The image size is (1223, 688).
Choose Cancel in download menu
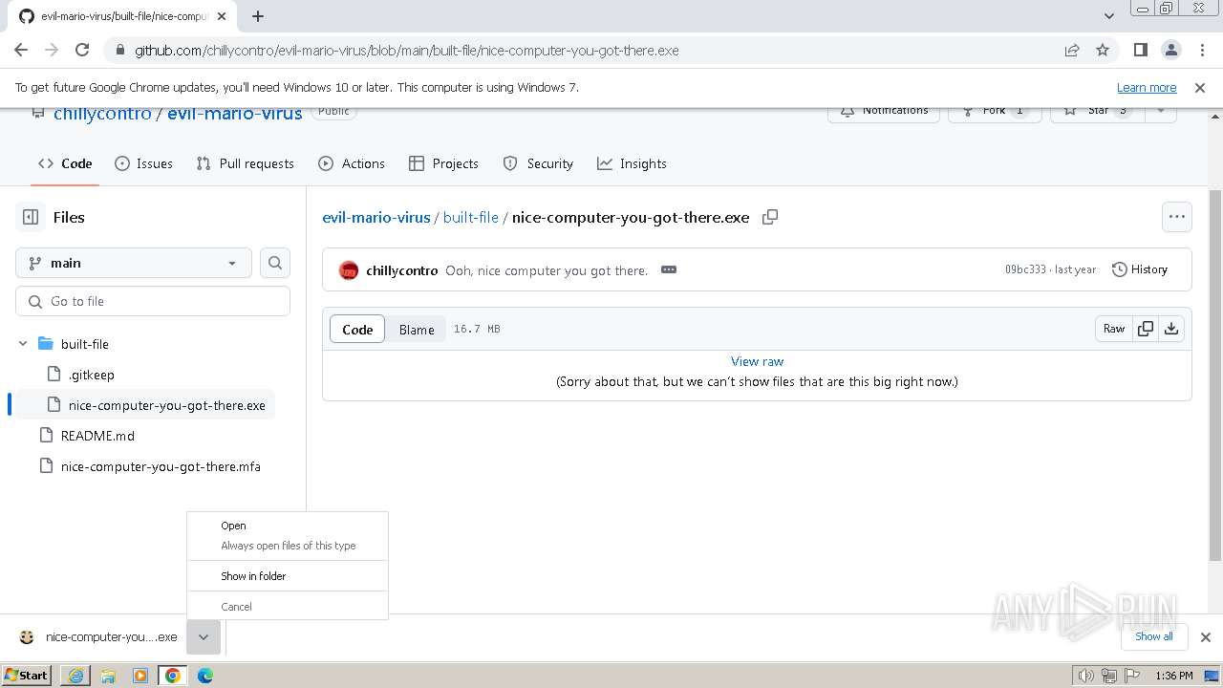pos(288,607)
